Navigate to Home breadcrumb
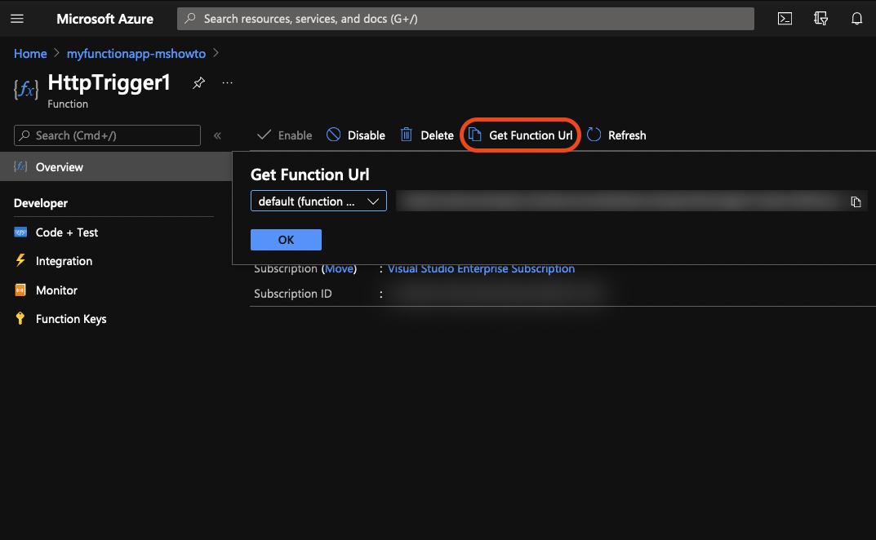Image resolution: width=876 pixels, height=540 pixels. [30, 54]
